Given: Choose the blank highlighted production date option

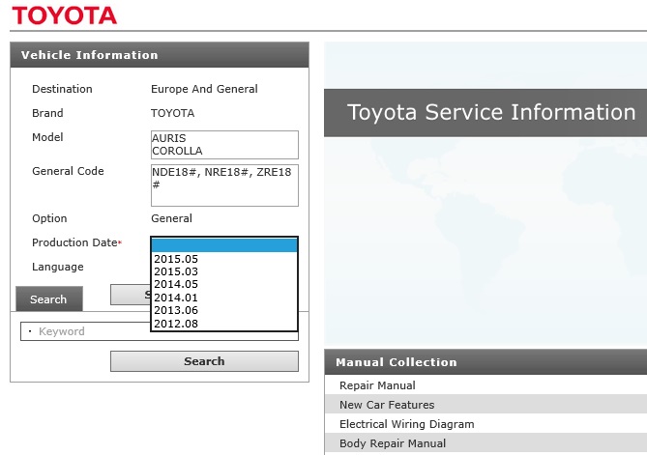Looking at the screenshot, I should coord(224,245).
